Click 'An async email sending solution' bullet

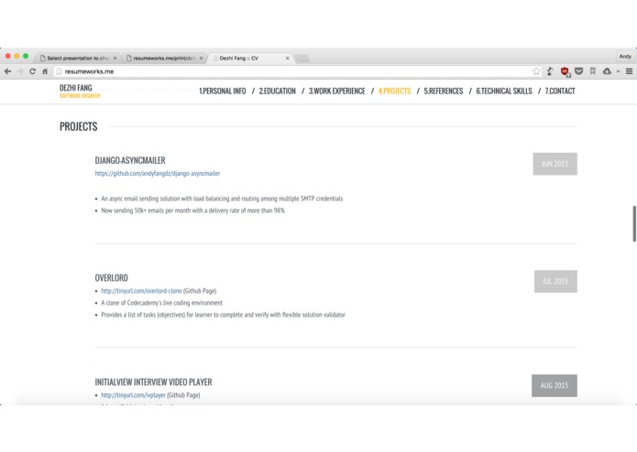point(222,199)
